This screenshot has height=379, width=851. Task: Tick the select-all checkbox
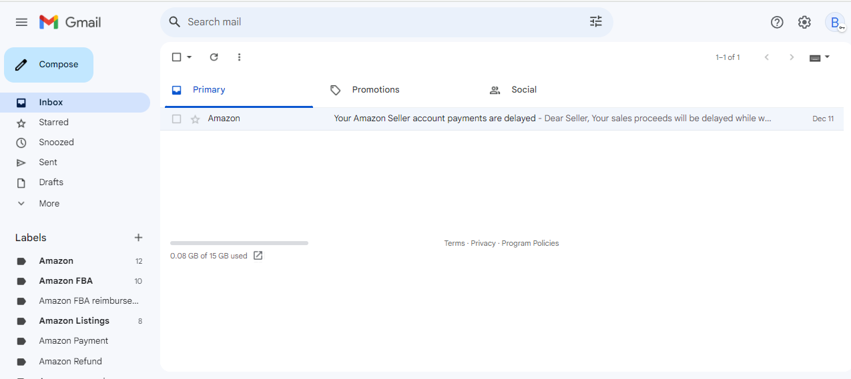tap(177, 57)
